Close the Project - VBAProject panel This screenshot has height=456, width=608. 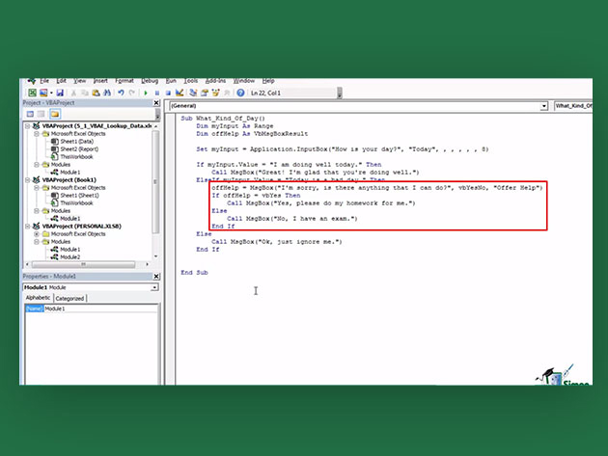pos(156,102)
